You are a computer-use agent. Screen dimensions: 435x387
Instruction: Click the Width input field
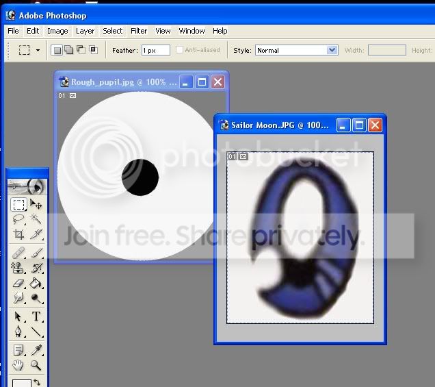tap(387, 50)
